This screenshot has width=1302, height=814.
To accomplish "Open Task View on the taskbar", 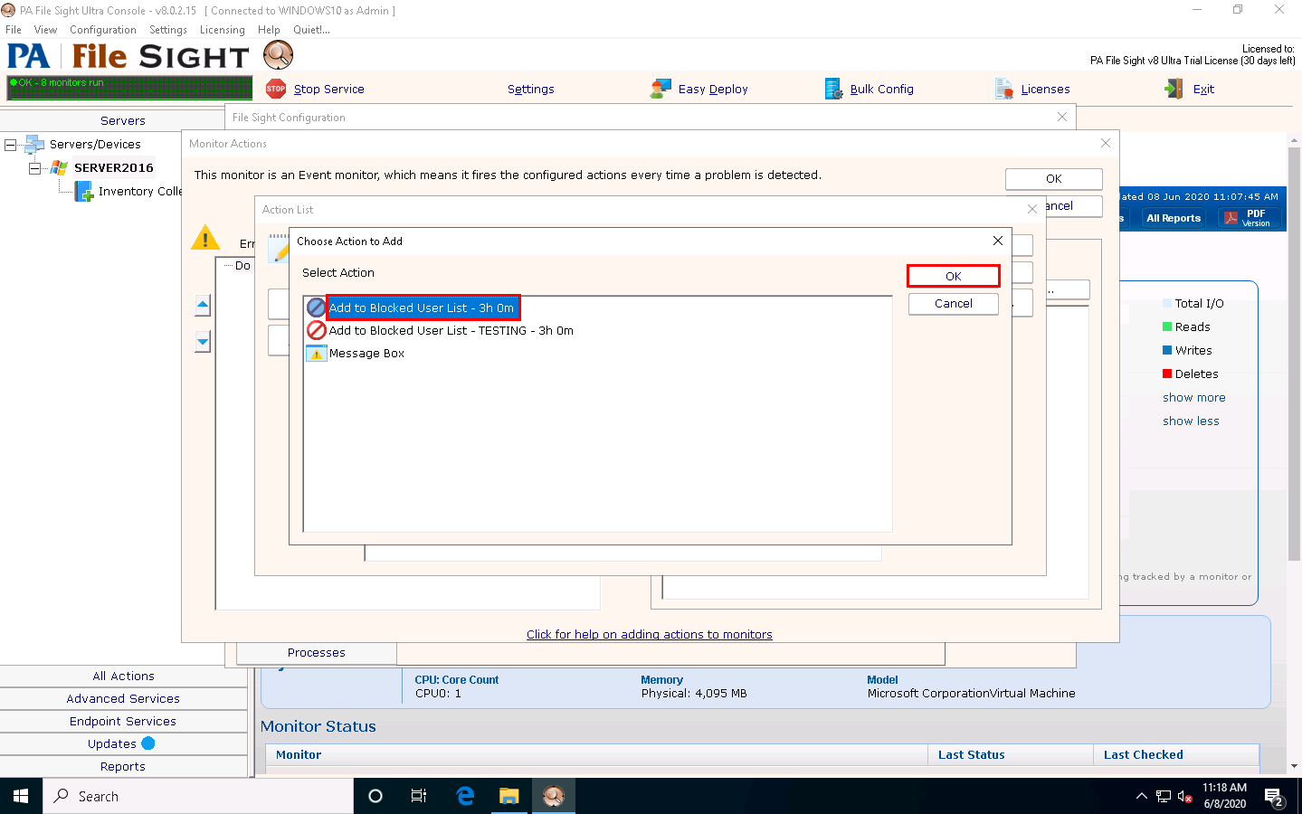I will click(x=419, y=796).
